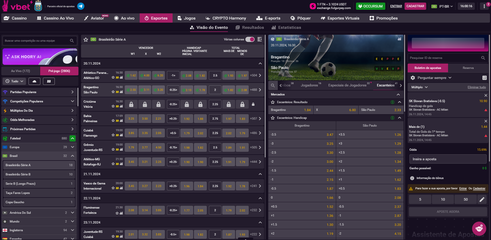
Task: Open stats icon for Grêmio Juventude-RS match
Action: 121,149
